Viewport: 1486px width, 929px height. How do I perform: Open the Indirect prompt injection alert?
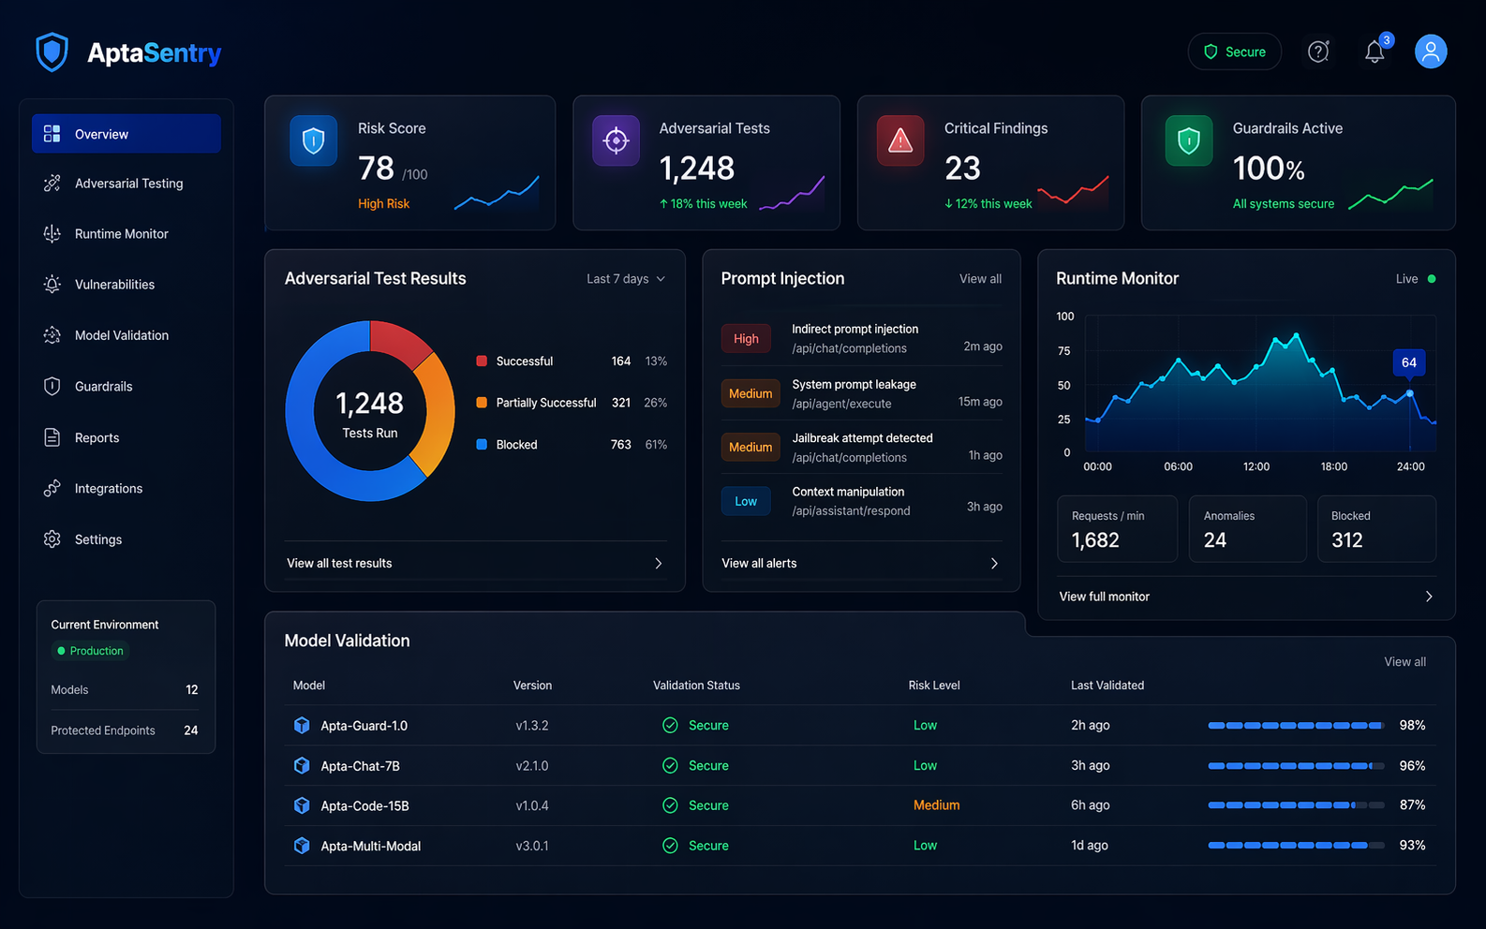coord(861,338)
